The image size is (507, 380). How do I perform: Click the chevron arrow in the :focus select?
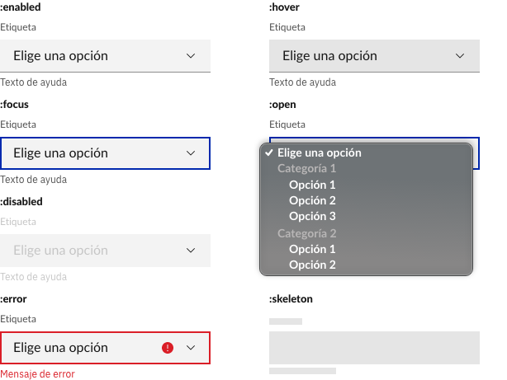191,153
